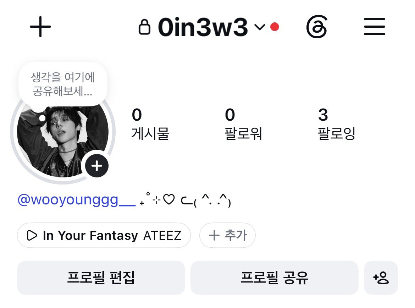Tap the 프로필 편집 button
Screen dimensions: 415x308
101,278
